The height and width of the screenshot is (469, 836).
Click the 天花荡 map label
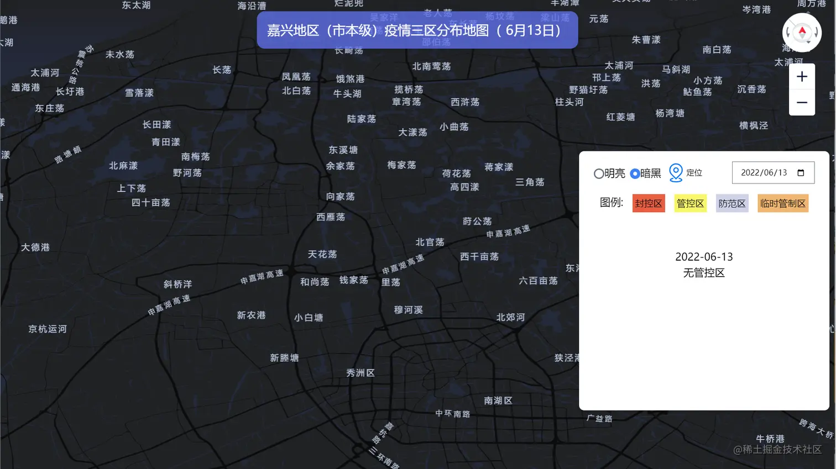point(322,254)
